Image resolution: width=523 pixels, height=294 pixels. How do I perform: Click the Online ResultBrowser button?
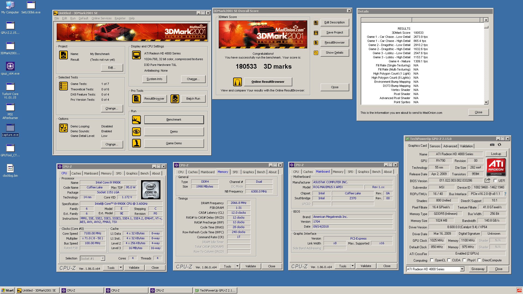tap(268, 82)
